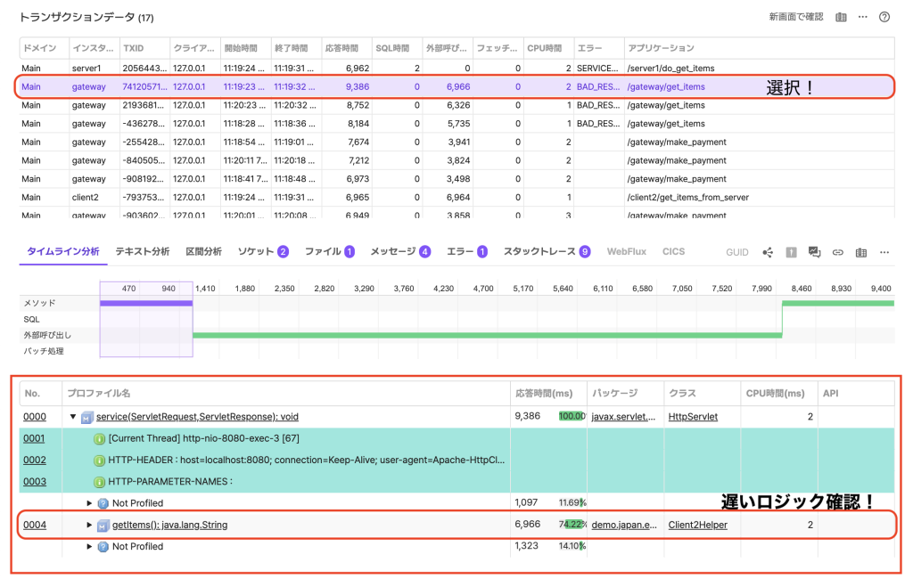
Task: Click the topology share icon next to GUID
Action: click(768, 252)
